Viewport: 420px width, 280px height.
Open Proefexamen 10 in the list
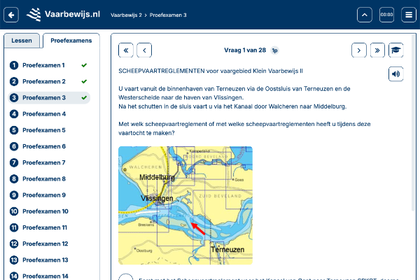(49, 211)
